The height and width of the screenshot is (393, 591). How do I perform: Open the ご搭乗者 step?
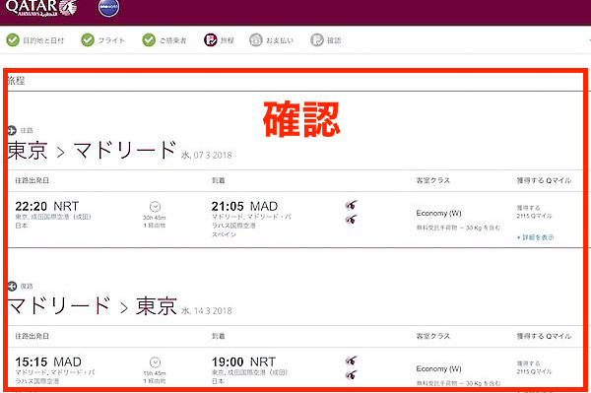click(x=173, y=40)
